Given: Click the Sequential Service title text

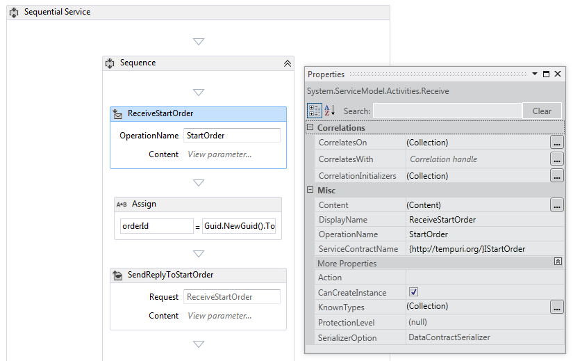Looking at the screenshot, I should pyautogui.click(x=58, y=12).
